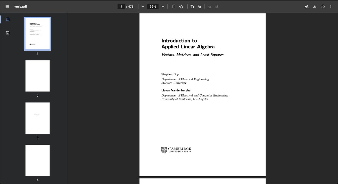
Task: Print the document using printer icon
Action: (323, 6)
